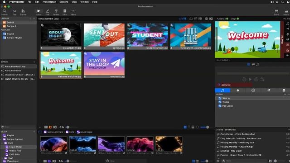Adjust slide transition duration slider 0.5s
290x163 pixels.
click(72, 127)
